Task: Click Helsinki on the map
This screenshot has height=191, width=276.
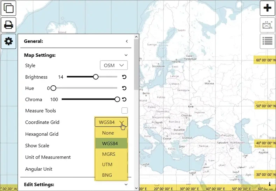Action: tap(176, 62)
